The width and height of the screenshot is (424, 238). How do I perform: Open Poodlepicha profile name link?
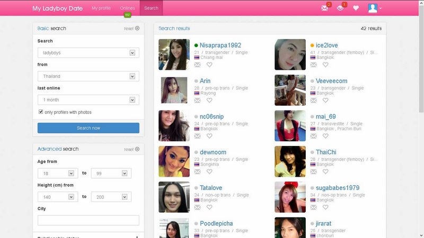point(216,223)
